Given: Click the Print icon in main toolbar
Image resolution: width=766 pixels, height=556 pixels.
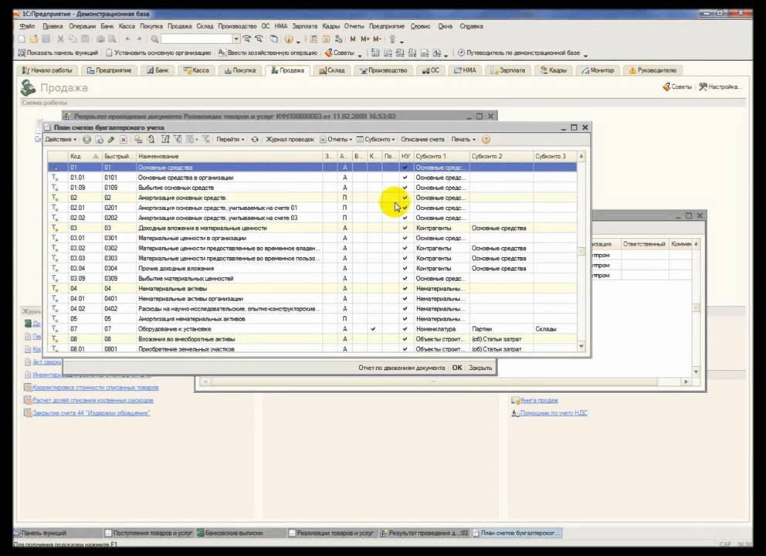Looking at the screenshot, I should 100,39.
